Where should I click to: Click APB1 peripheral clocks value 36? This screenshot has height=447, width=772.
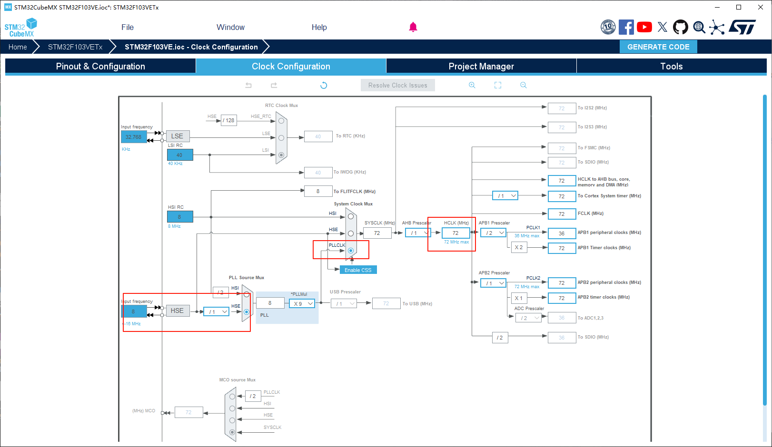[562, 233]
